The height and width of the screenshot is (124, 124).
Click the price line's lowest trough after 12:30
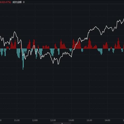[58, 64]
